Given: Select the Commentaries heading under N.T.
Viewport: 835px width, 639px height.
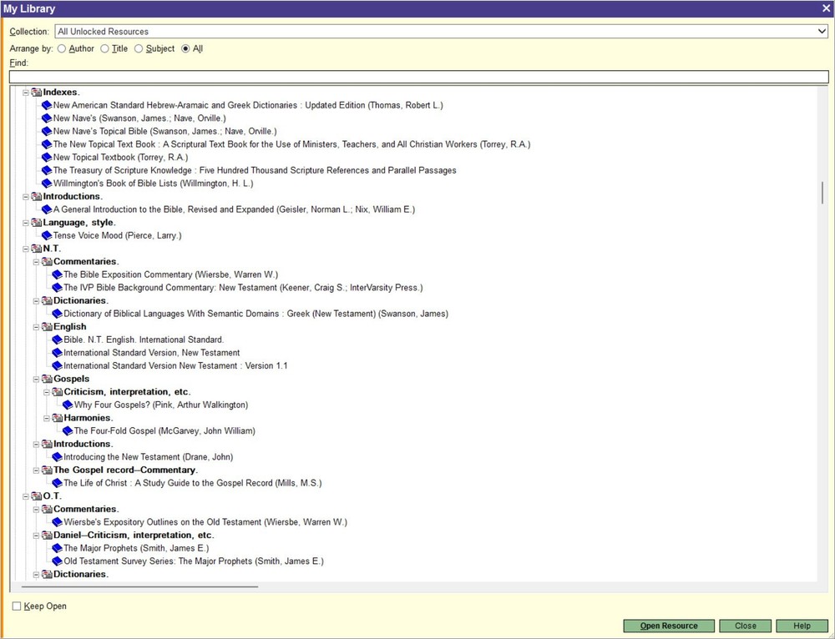Looking at the screenshot, I should coord(86,262).
